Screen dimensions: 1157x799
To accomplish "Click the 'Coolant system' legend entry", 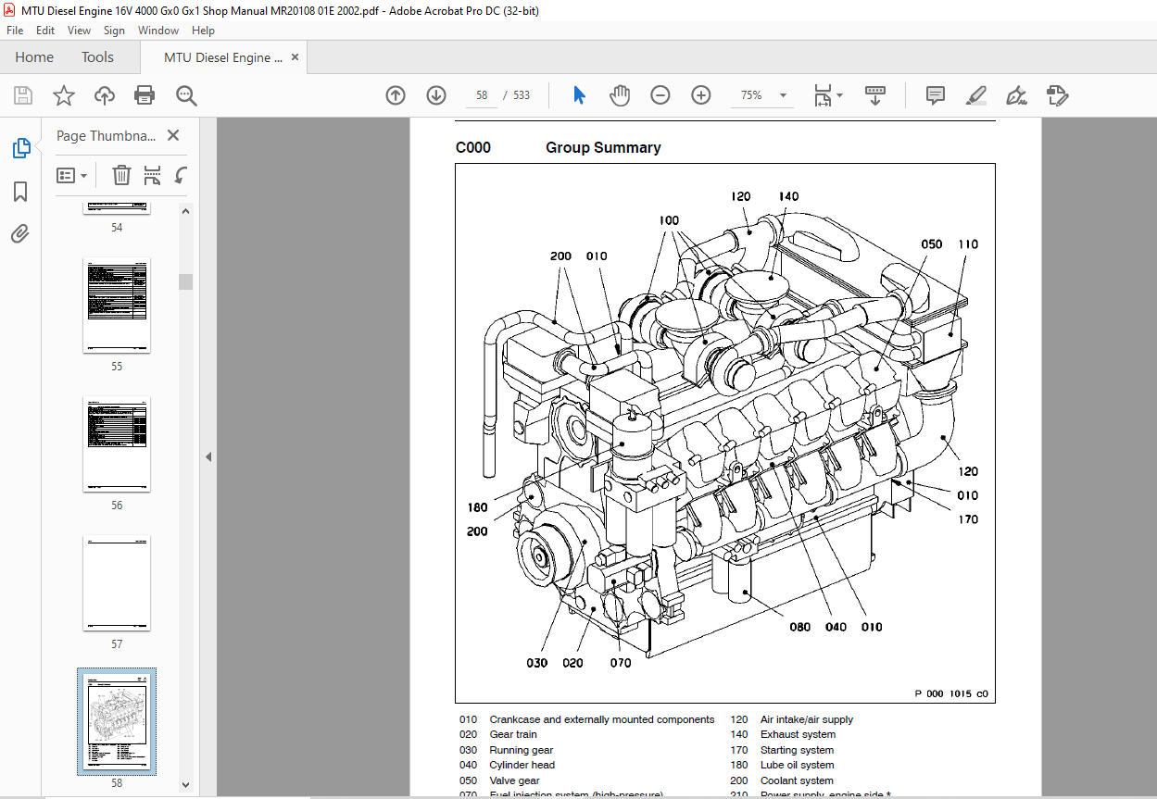I will click(x=797, y=780).
